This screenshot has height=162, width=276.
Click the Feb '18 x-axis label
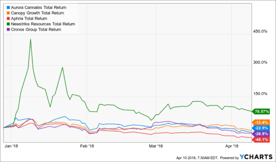point(87,146)
